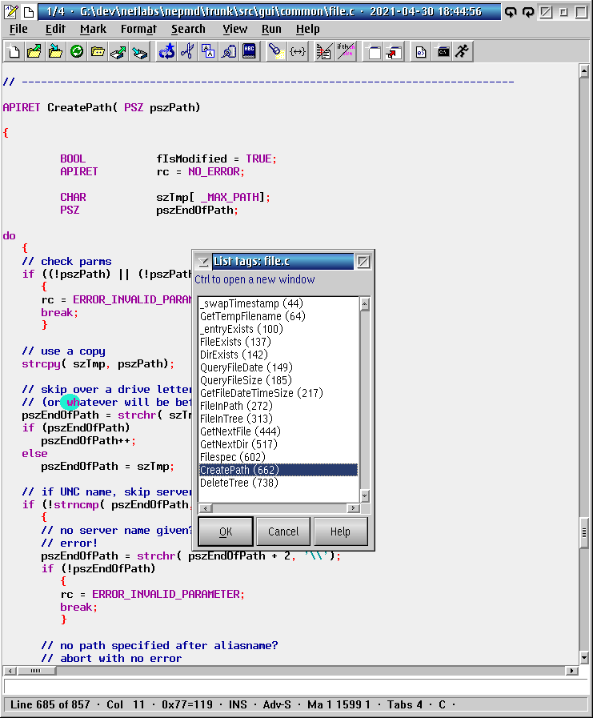The height and width of the screenshot is (718, 593).
Task: Click the New file toolbar icon
Action: (14, 51)
